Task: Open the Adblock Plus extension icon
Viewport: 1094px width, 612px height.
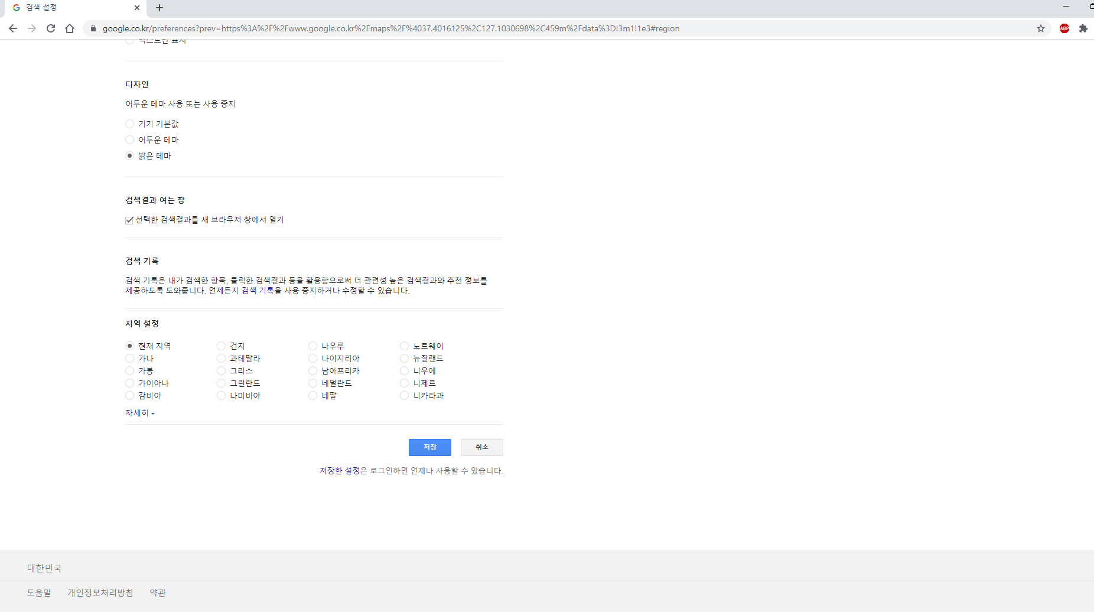Action: [x=1064, y=28]
